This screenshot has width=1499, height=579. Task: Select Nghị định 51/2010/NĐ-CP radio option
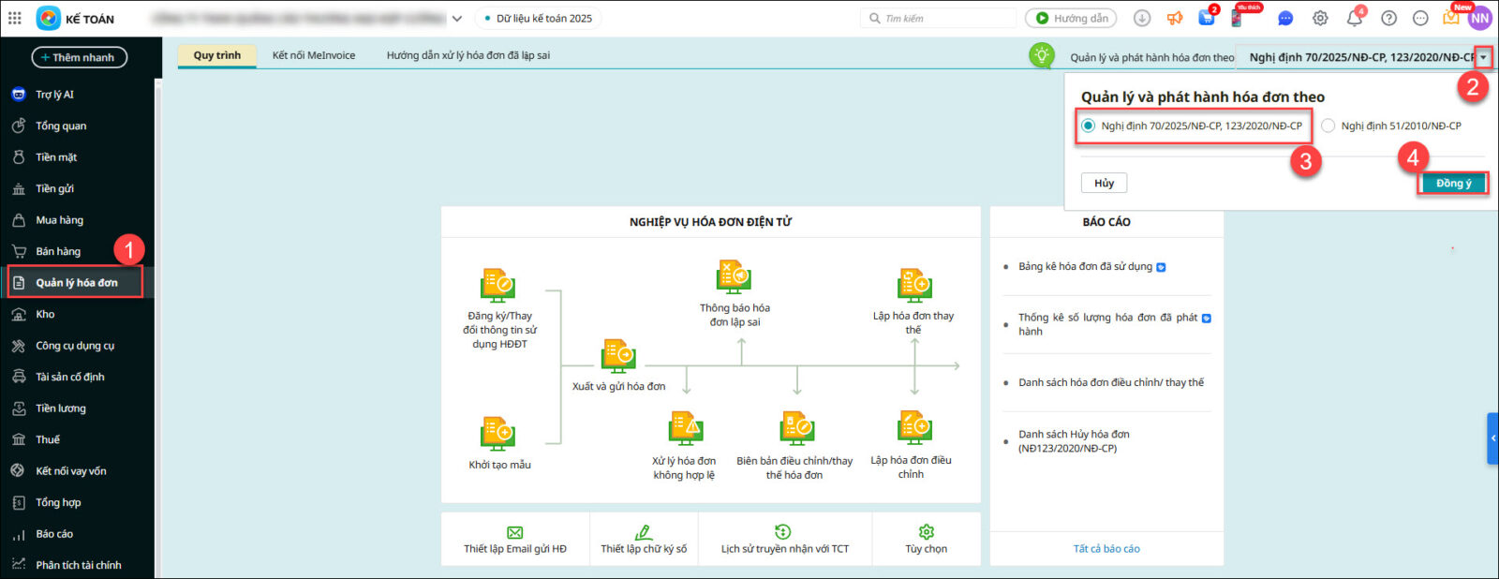[x=1328, y=126]
